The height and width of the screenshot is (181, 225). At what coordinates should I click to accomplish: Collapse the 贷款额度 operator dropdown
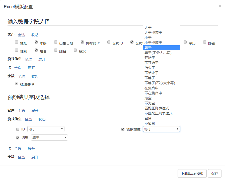[x=161, y=129]
